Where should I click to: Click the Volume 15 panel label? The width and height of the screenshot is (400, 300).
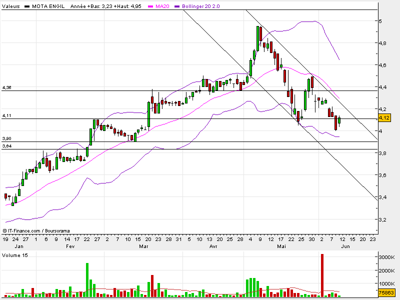pyautogui.click(x=15, y=255)
